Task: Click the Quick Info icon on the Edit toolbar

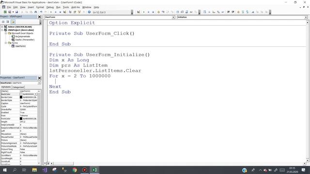Action: click(214, 12)
